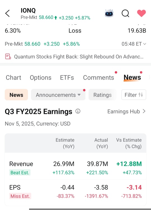Open Earnings Hub chevron link

tap(126, 111)
